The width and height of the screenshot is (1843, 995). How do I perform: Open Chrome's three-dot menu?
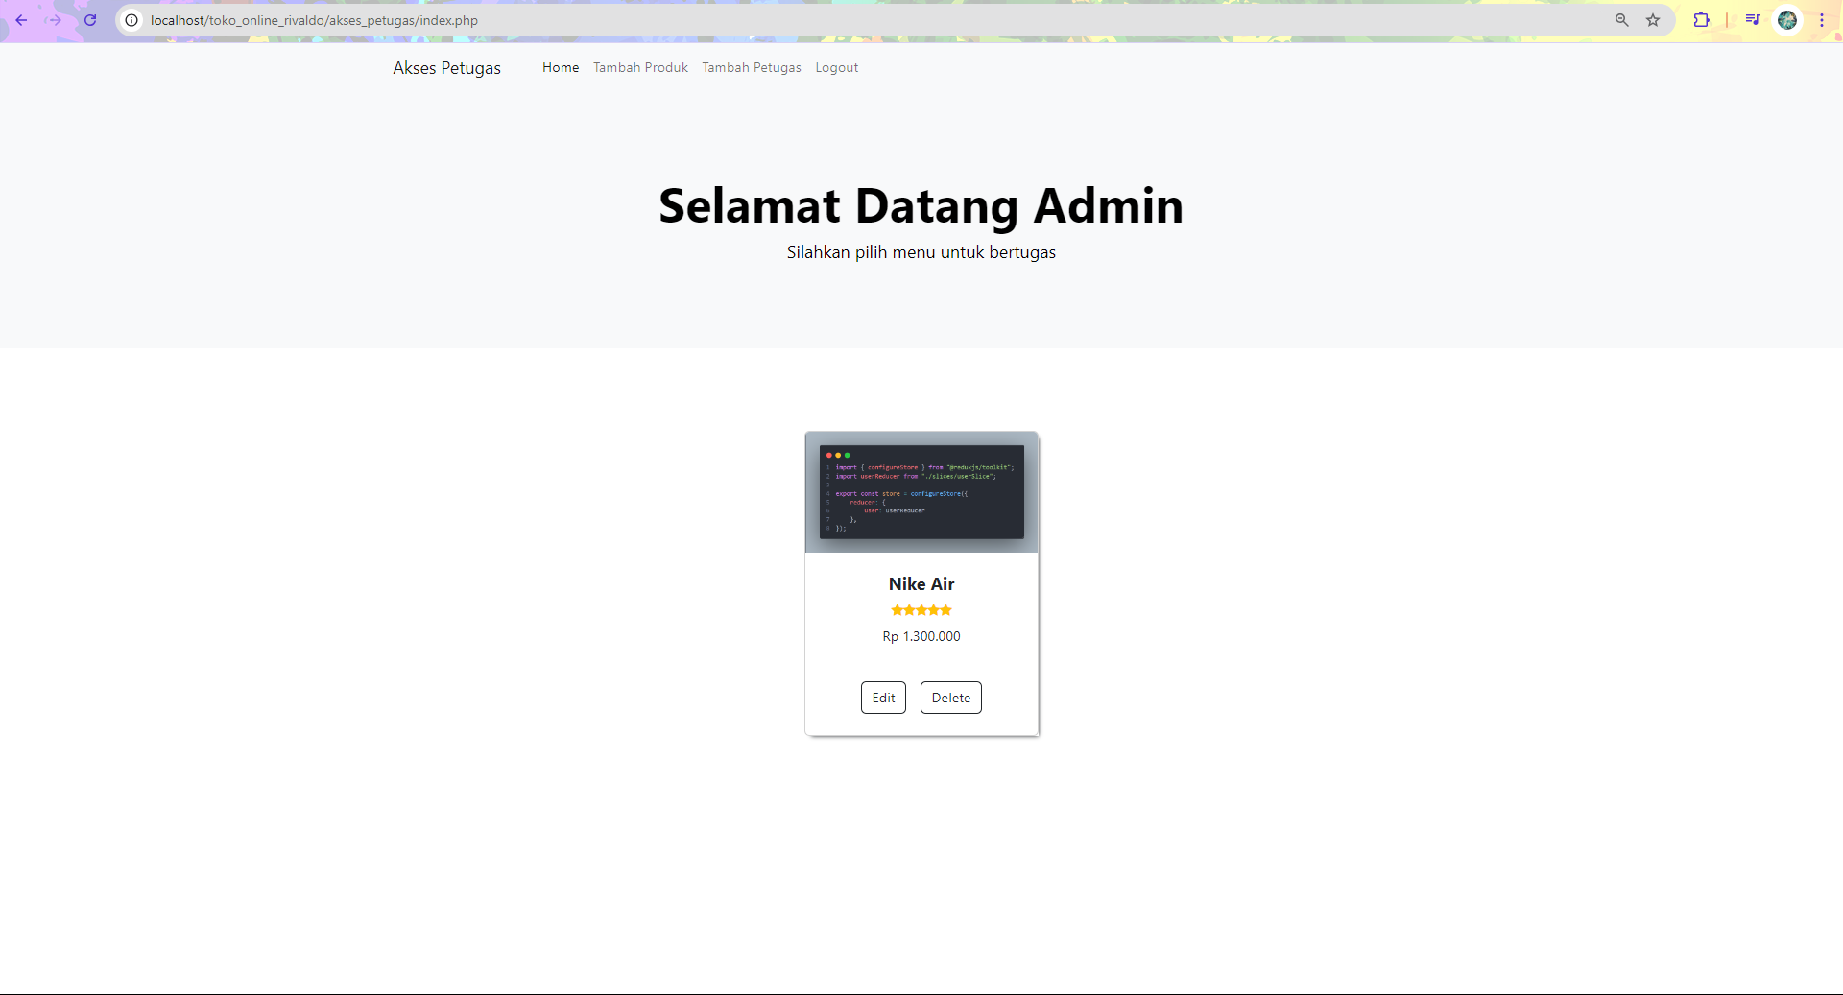(x=1821, y=20)
